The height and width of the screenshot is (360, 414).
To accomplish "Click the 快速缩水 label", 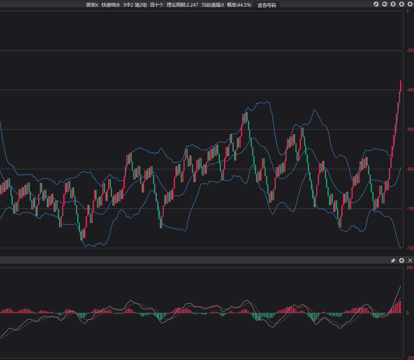I will [x=111, y=5].
